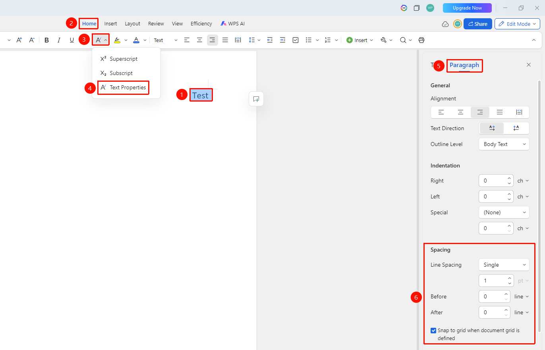Viewport: 545px width, 350px height.
Task: Enable Snap to grid checkbox
Action: [x=433, y=330]
